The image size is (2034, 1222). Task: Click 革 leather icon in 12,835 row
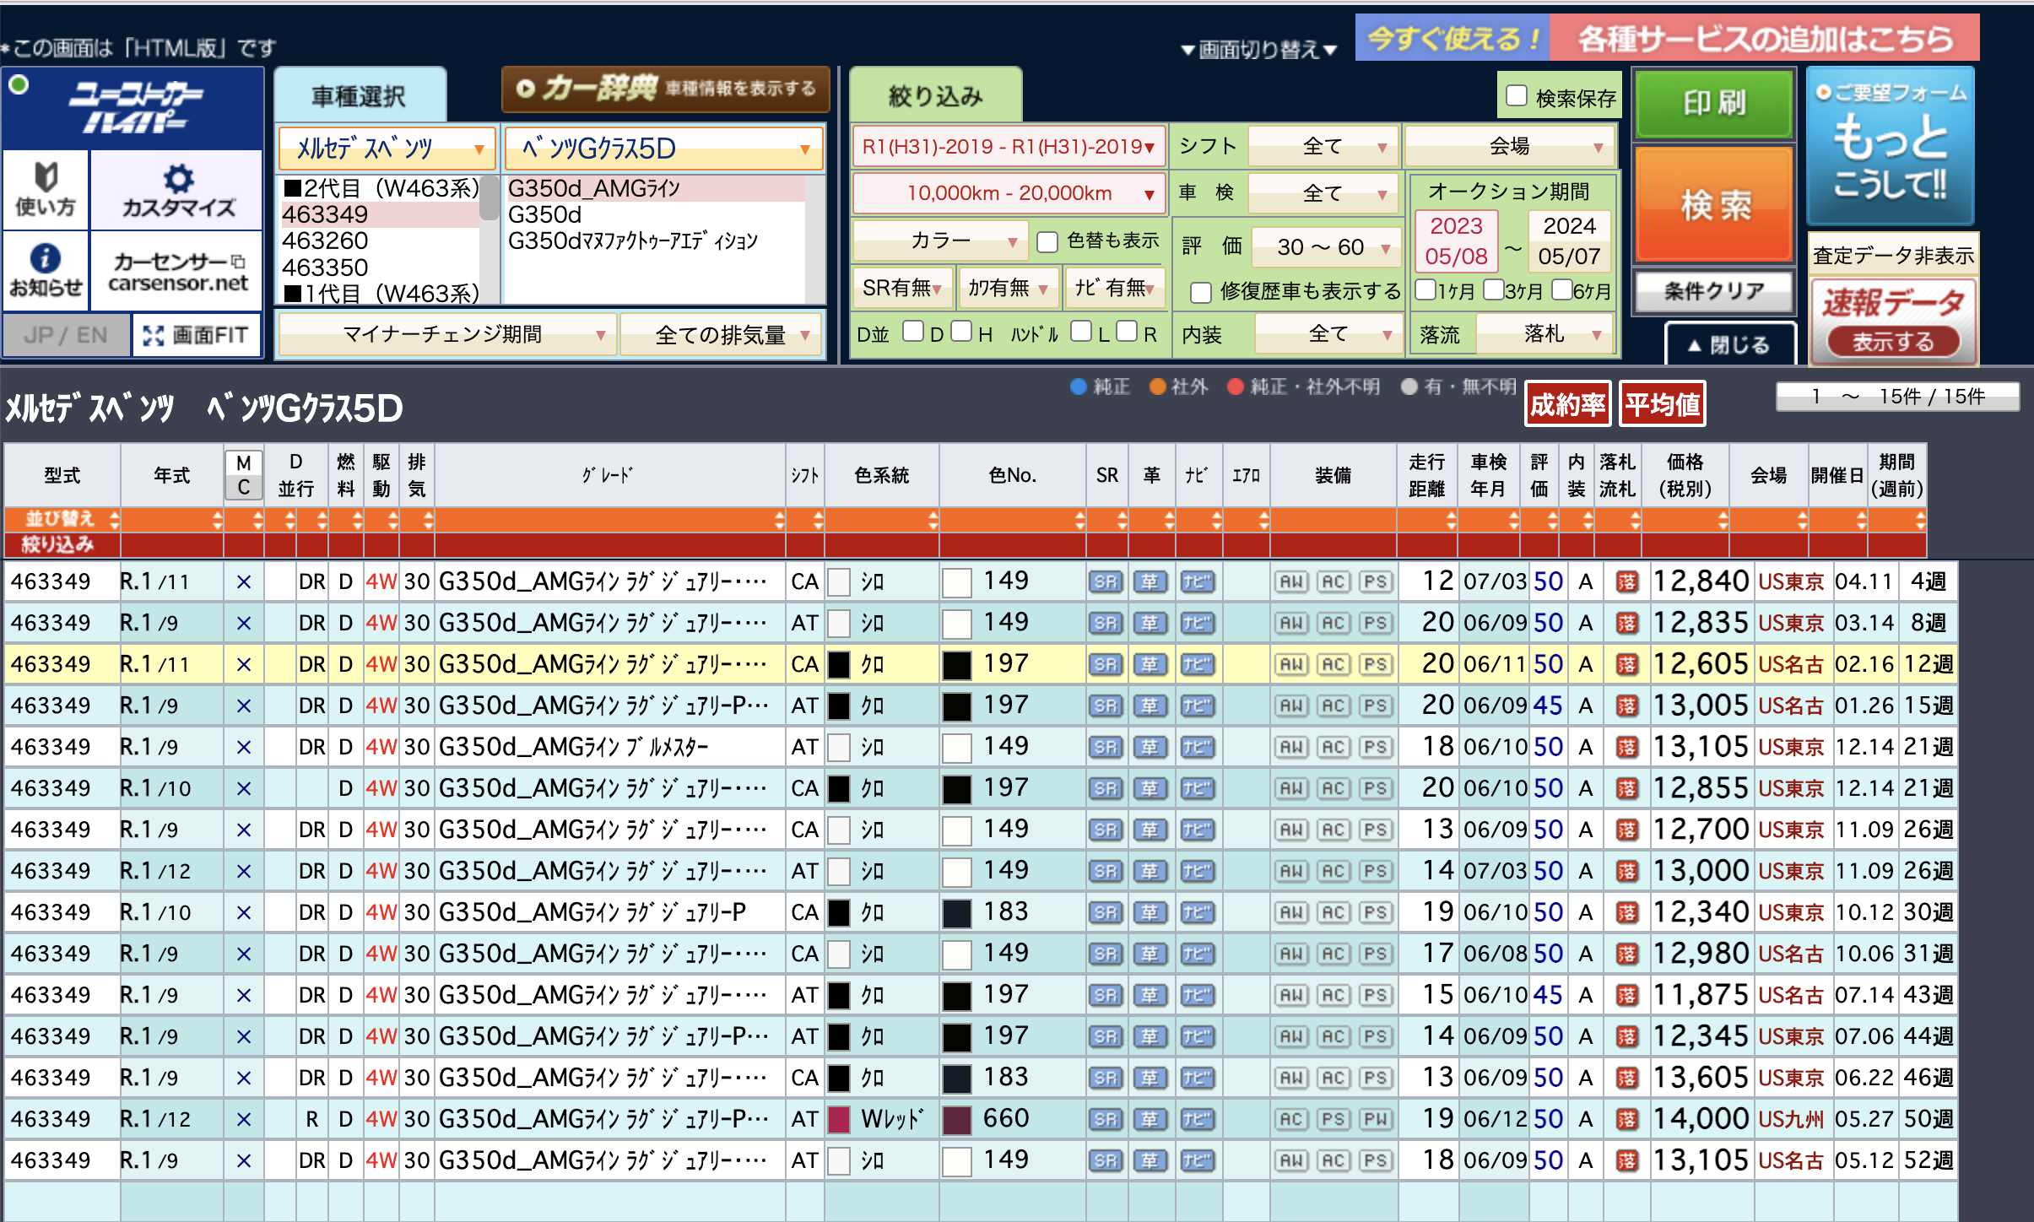(1150, 623)
